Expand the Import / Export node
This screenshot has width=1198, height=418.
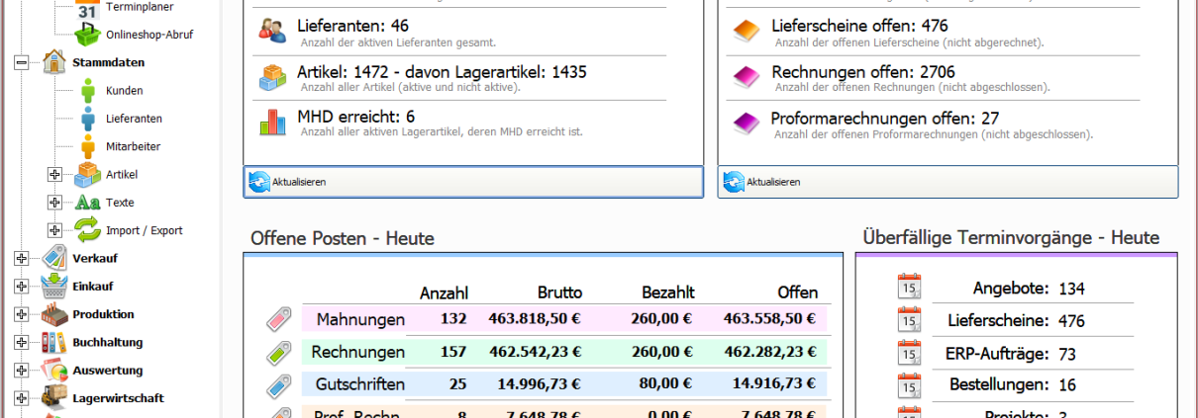click(55, 230)
